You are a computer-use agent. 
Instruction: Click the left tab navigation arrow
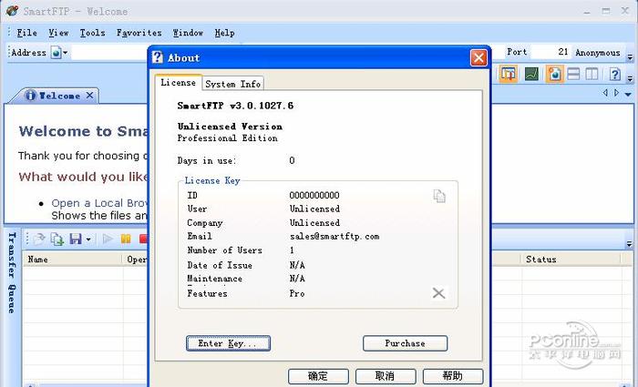(605, 93)
